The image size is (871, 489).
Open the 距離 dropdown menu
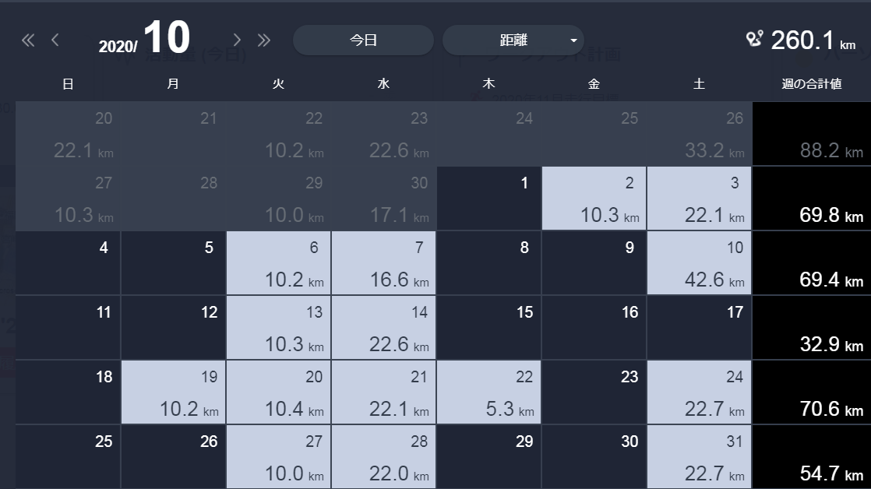point(513,40)
